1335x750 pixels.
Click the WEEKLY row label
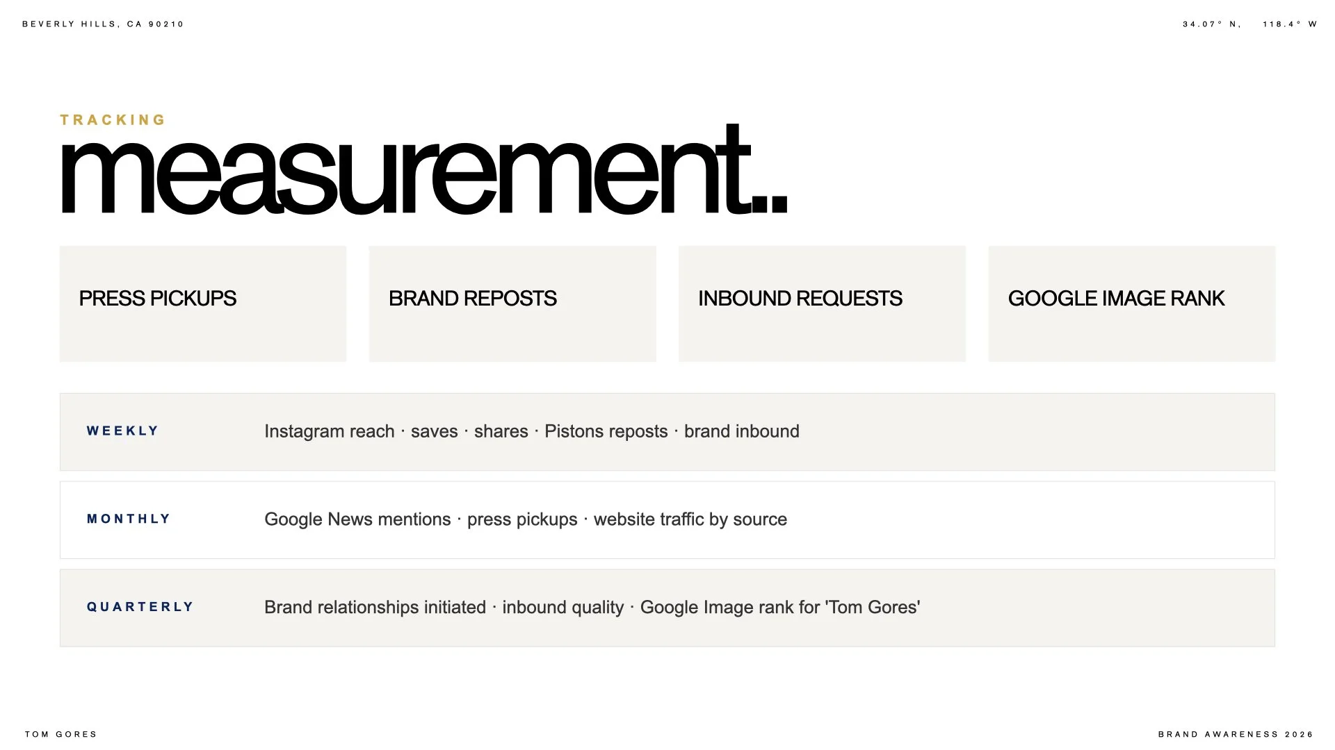(122, 431)
